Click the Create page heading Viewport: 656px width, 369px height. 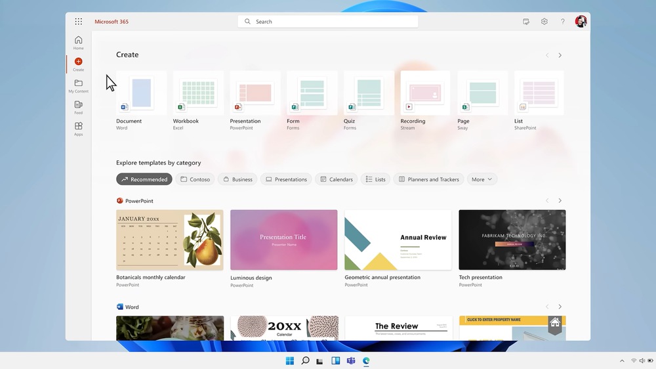click(127, 54)
